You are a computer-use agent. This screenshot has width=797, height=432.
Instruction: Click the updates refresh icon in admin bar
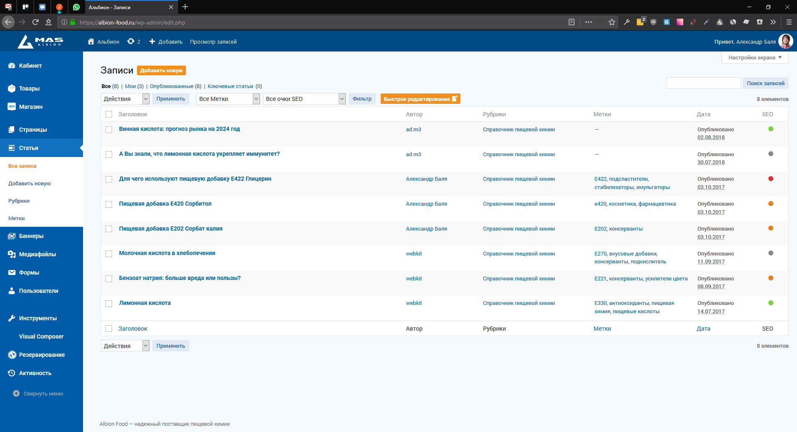(x=131, y=42)
